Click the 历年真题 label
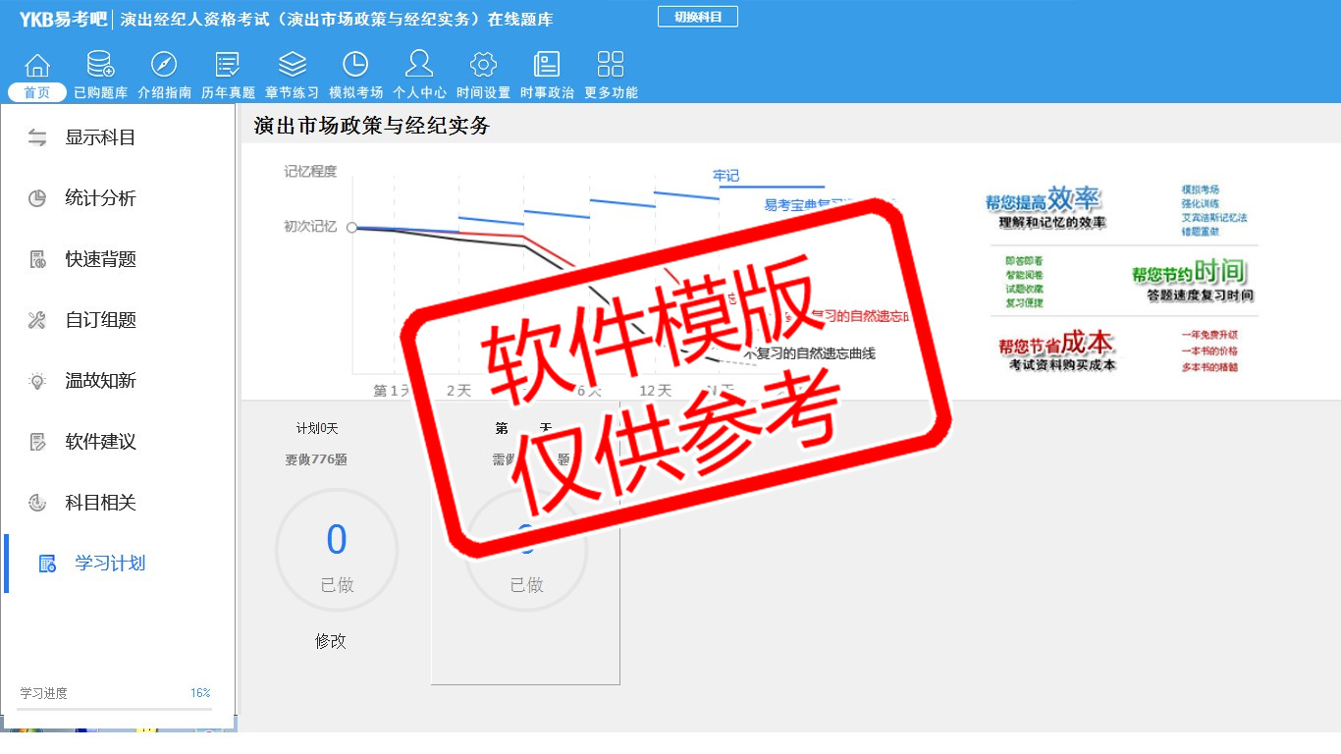Screen dimensions: 1341x754 coord(228,92)
